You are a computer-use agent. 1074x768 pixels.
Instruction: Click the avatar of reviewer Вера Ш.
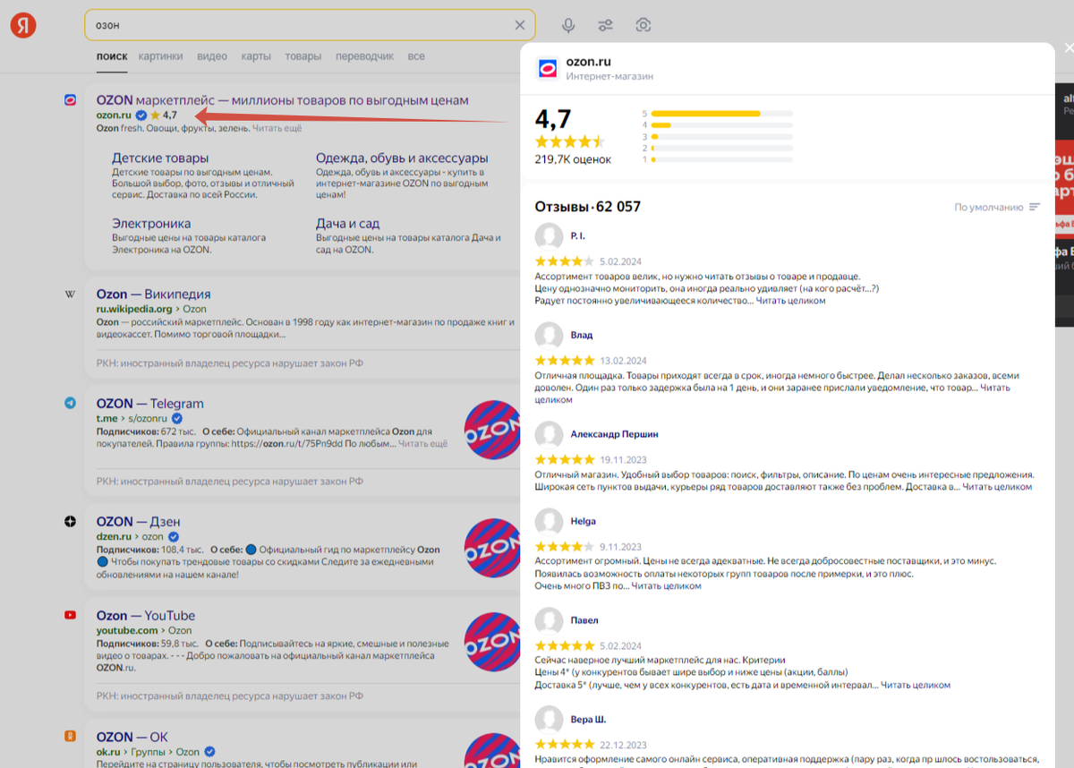coord(549,720)
